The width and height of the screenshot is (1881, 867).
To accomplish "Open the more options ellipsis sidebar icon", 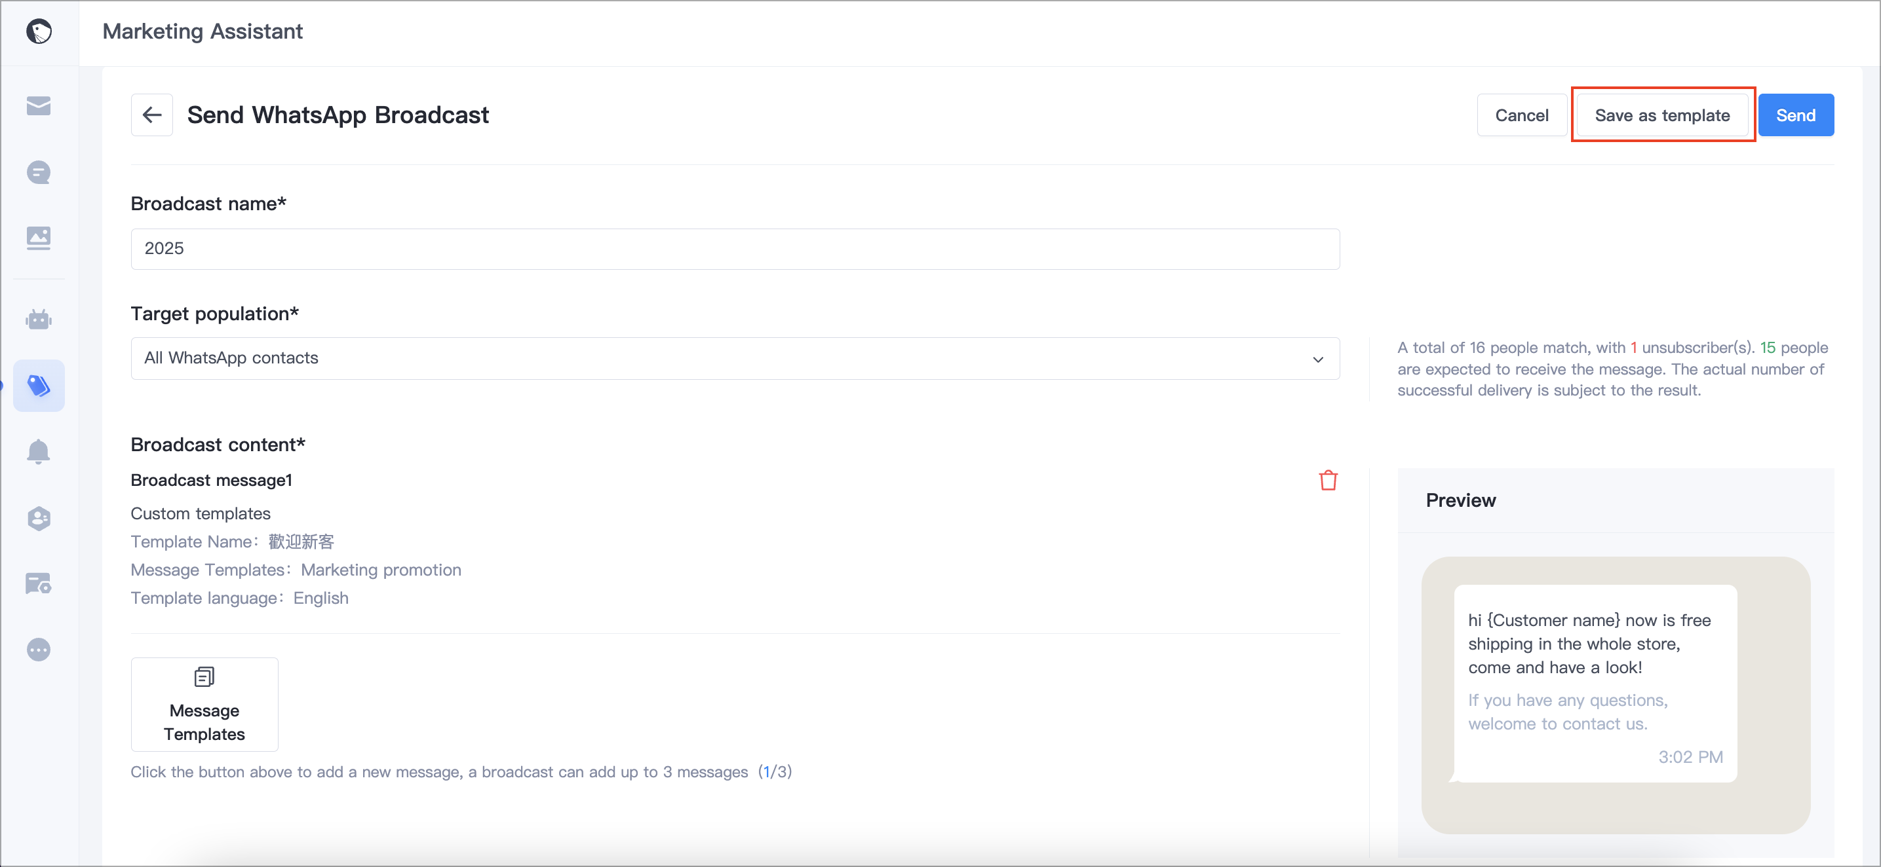I will click(39, 650).
